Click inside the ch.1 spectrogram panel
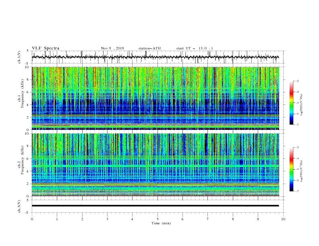Screen dimensions: 319x246 (155, 98)
